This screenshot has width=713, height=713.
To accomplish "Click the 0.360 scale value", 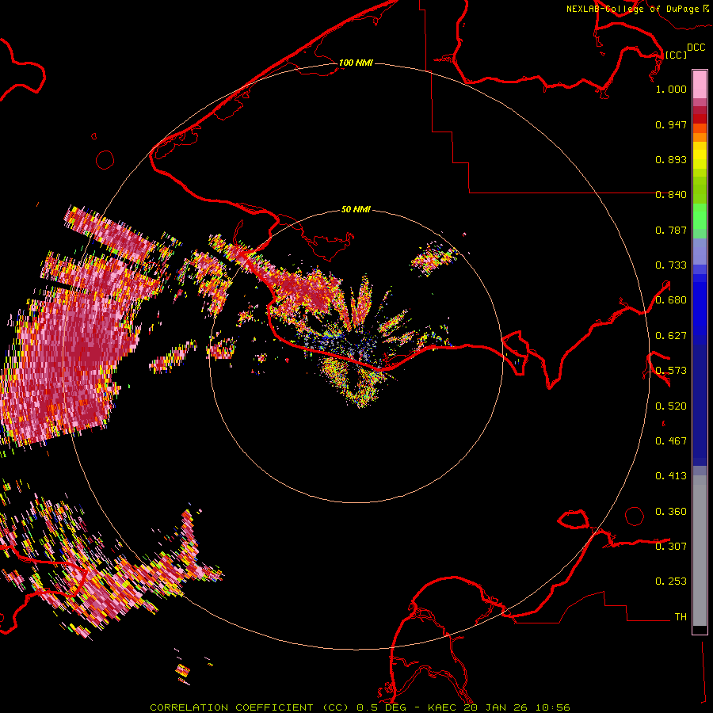I will tap(671, 512).
